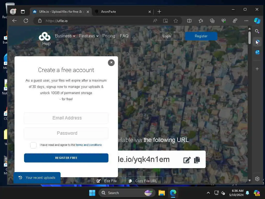Open the Copilot preview taskbar icon
The image size is (265, 199).
click(x=257, y=193)
